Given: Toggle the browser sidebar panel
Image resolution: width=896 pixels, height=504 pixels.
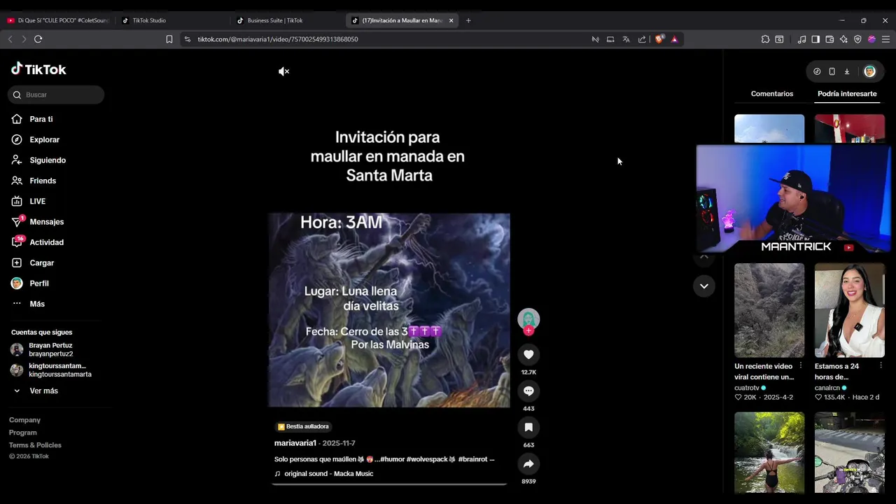Looking at the screenshot, I should tap(815, 39).
